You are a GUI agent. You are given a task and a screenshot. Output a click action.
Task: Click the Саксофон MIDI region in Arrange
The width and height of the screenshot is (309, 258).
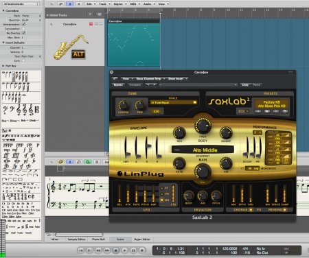pyautogui.click(x=134, y=43)
